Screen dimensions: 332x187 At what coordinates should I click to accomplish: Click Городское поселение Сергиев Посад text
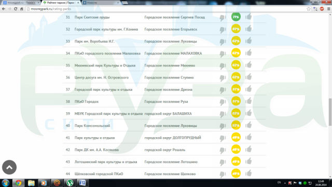click(x=175, y=17)
